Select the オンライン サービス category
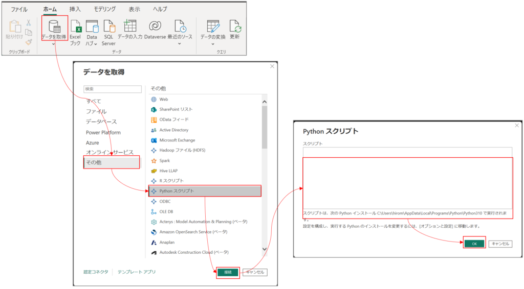 (110, 152)
